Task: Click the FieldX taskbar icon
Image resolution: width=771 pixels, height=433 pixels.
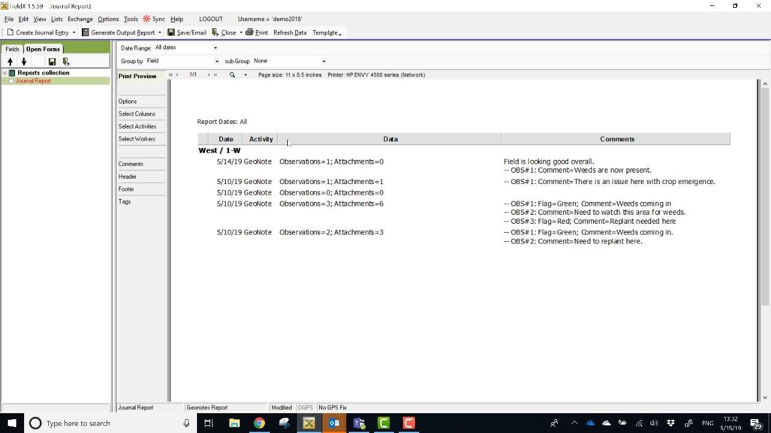Action: point(309,423)
